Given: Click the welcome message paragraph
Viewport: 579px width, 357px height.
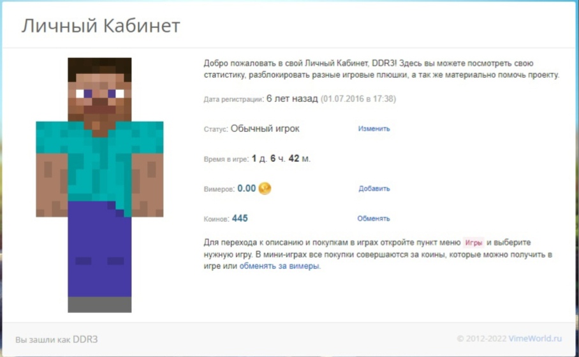Looking at the screenshot, I should [x=381, y=69].
